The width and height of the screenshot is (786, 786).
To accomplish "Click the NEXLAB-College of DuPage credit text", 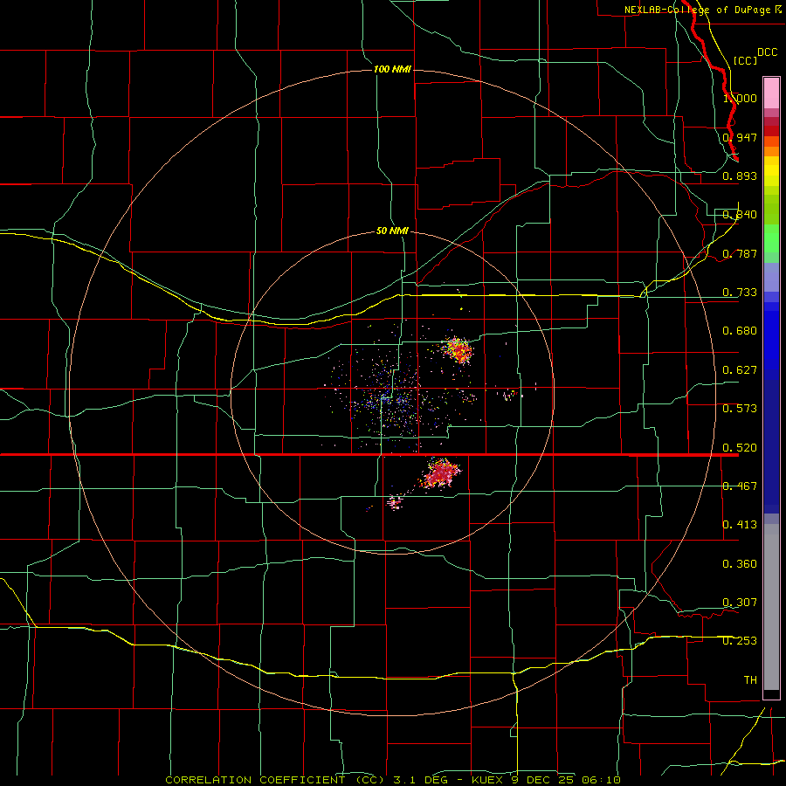I will coord(697,10).
